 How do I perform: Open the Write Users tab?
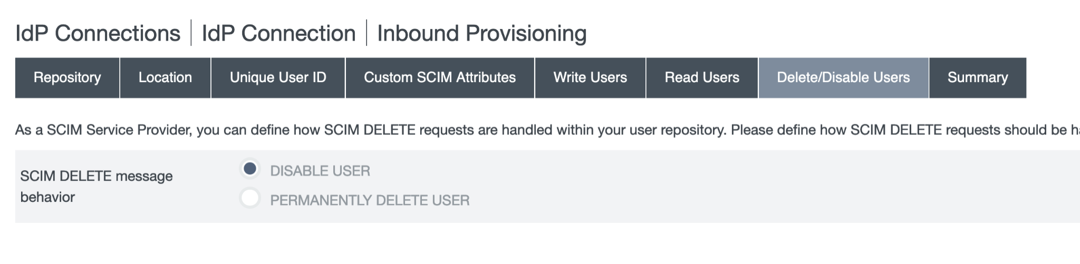point(590,78)
